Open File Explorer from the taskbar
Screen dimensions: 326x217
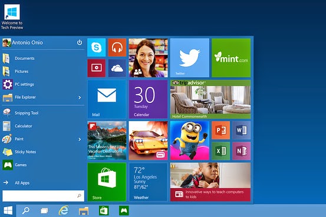coord(84,211)
